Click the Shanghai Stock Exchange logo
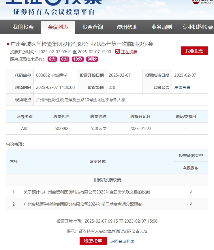214x250 pixels. 203,2
